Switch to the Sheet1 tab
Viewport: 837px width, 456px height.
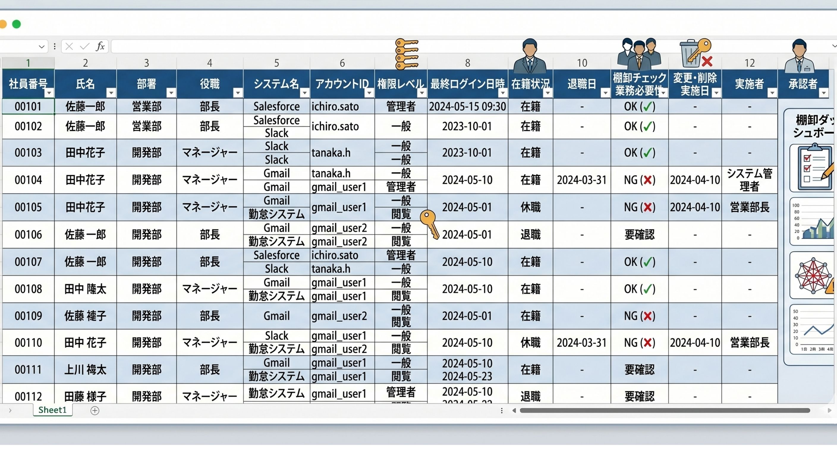point(52,410)
